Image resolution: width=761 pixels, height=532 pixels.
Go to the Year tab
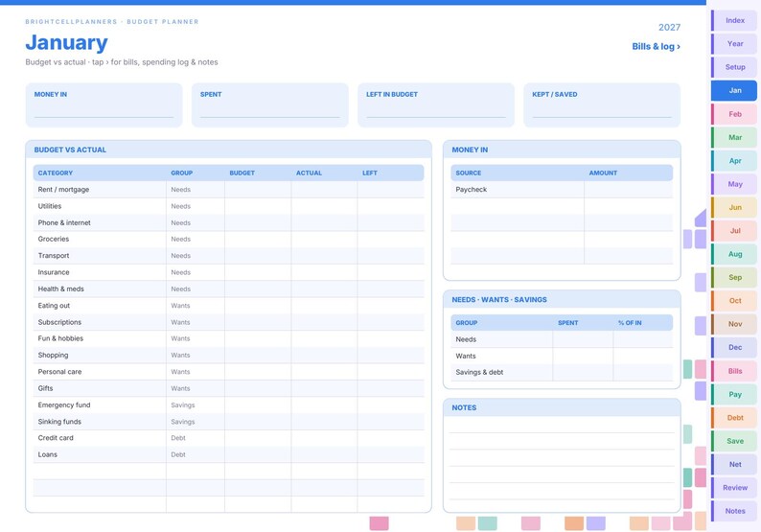coord(734,44)
